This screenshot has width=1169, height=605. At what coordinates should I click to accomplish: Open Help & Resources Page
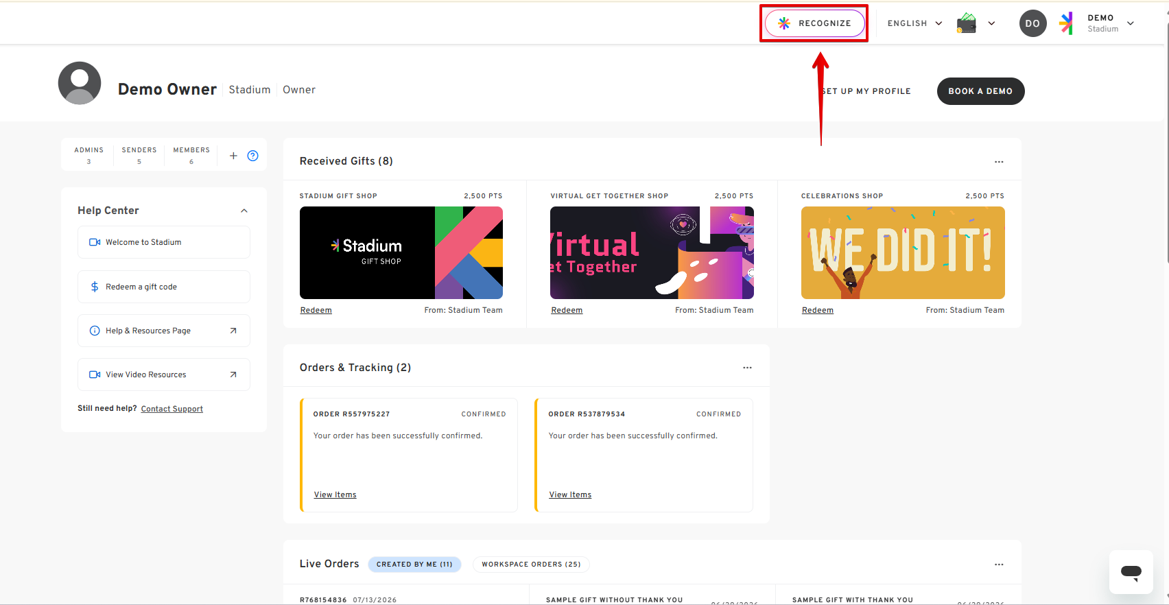(164, 331)
